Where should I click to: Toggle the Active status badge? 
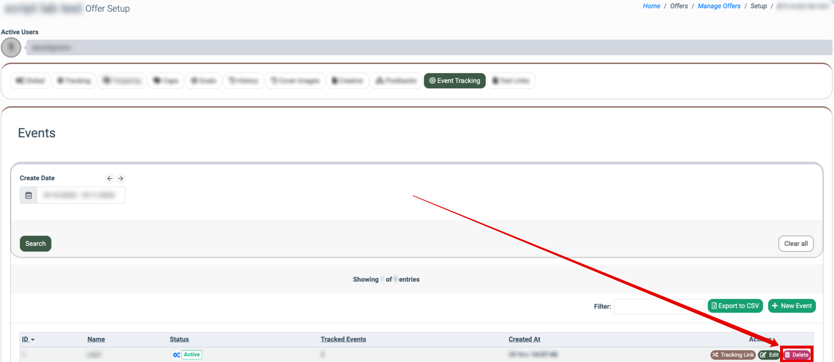[x=192, y=355]
